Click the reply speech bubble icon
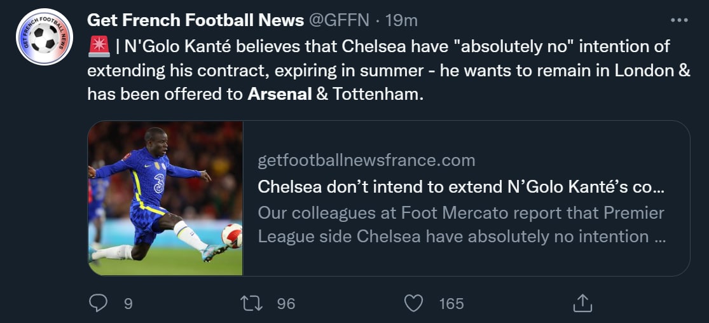 (97, 304)
